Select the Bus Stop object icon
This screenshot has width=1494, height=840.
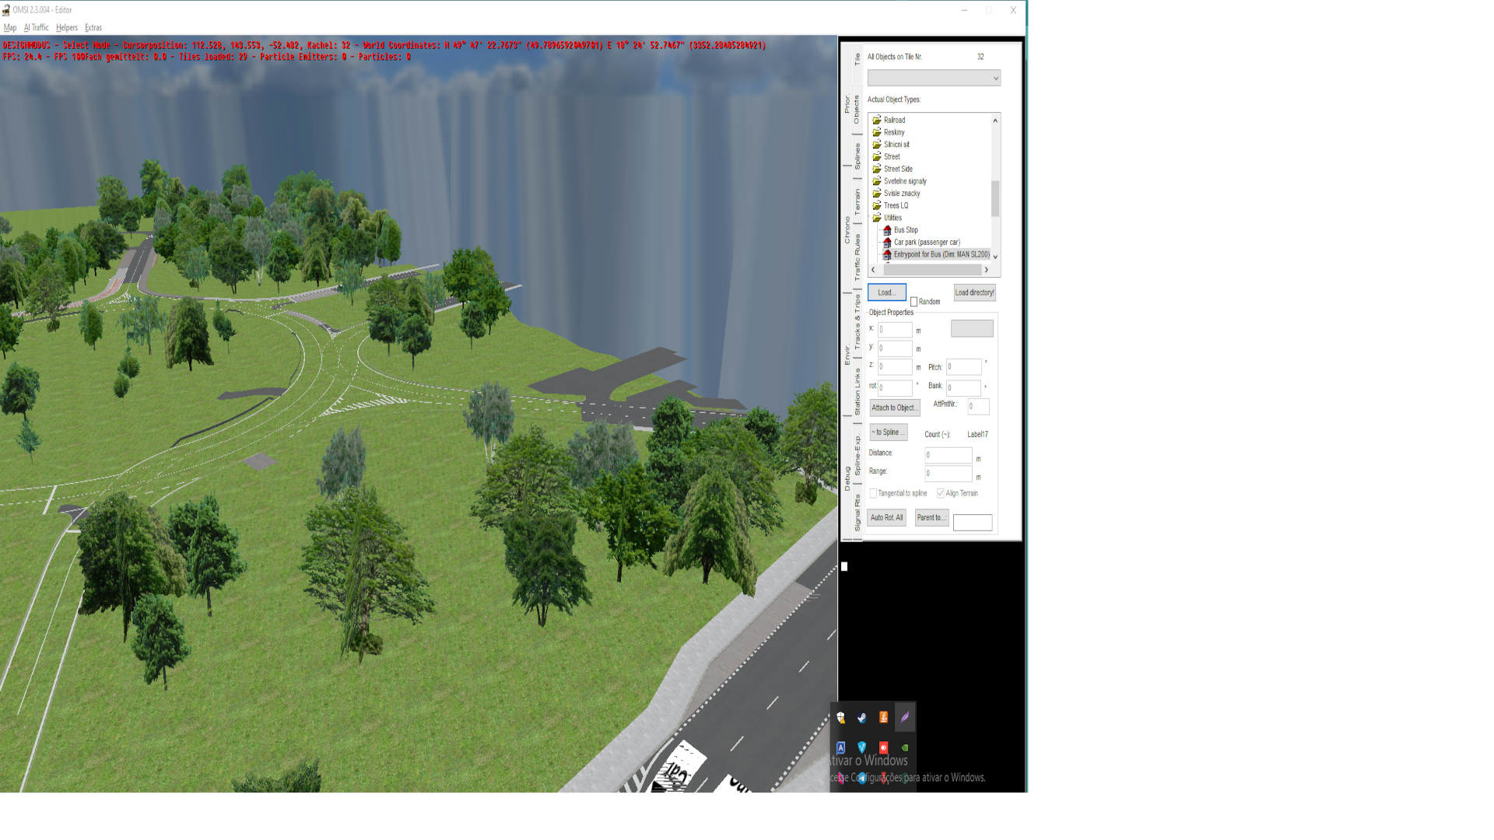[887, 230]
